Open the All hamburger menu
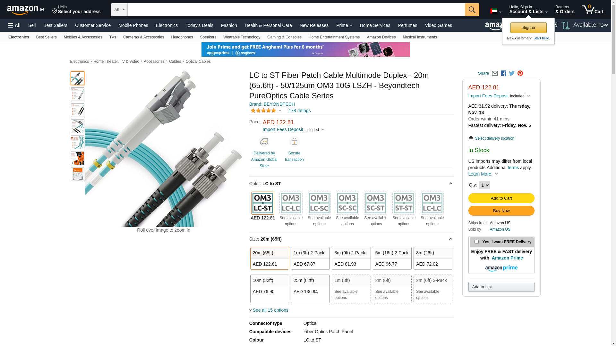The width and height of the screenshot is (616, 346). pos(14,25)
